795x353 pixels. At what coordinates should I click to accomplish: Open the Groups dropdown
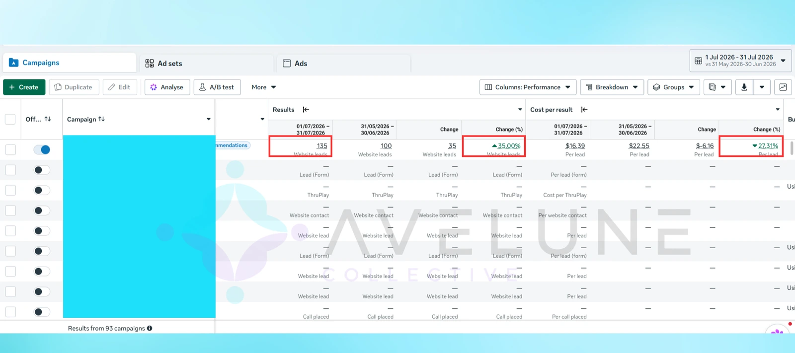tap(674, 87)
